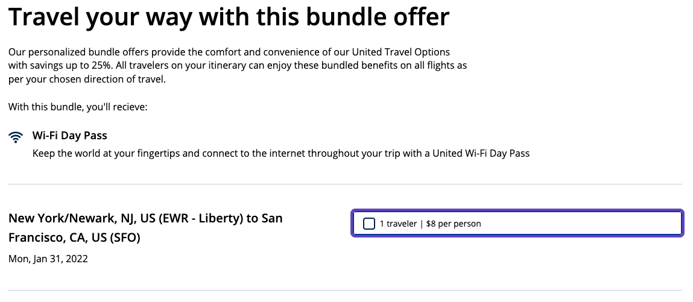The image size is (693, 302).
Task: Click 'per your chosen direction of travel' line
Action: [x=87, y=79]
